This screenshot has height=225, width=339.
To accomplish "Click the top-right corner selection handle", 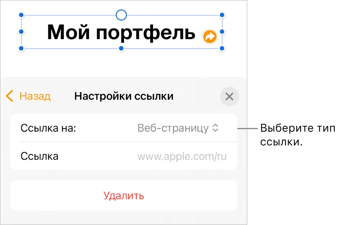I will tap(222, 15).
